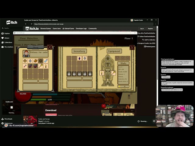Pick the roast chicken item in the shop
The image size is (195, 146).
point(35,61)
